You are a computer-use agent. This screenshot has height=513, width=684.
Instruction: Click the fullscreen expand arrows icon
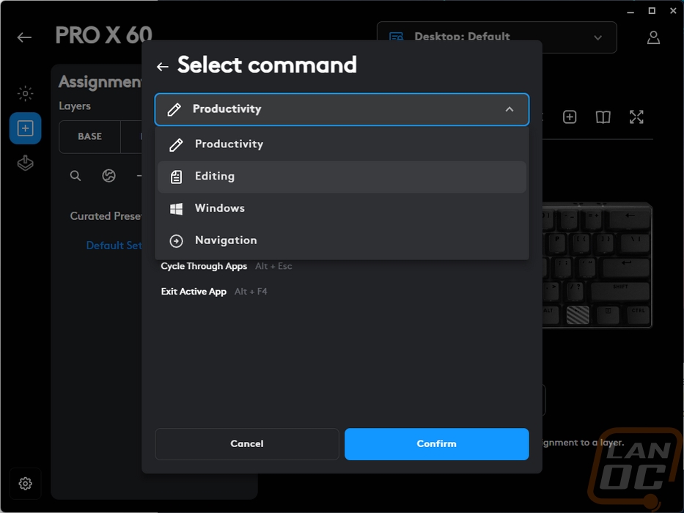click(636, 117)
